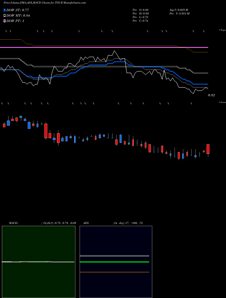
Task: Select the 'DOW ST: 0.77' legend label
Action: pos(18,10)
